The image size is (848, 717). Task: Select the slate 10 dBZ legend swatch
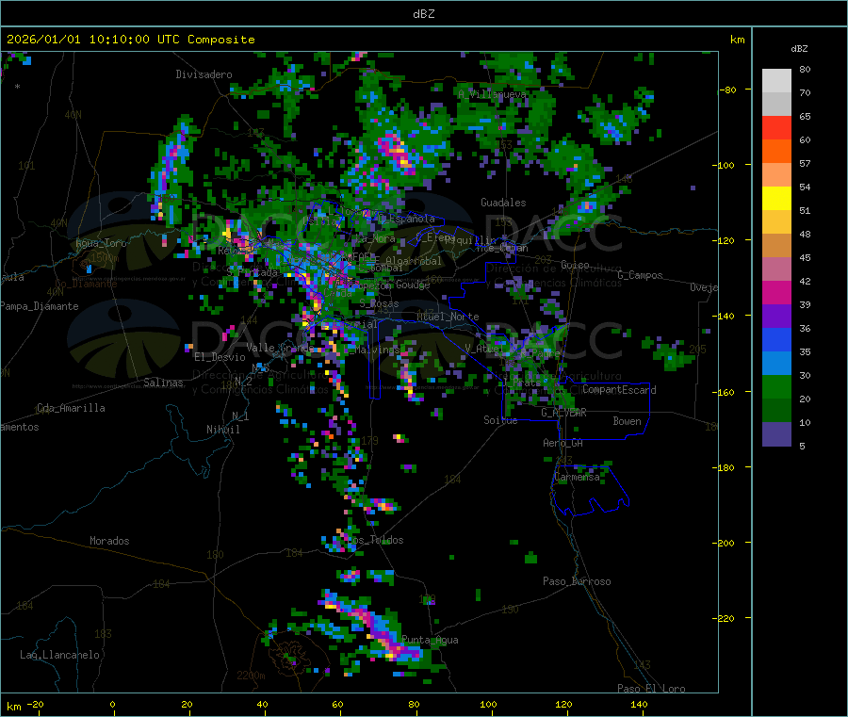pyautogui.click(x=776, y=434)
